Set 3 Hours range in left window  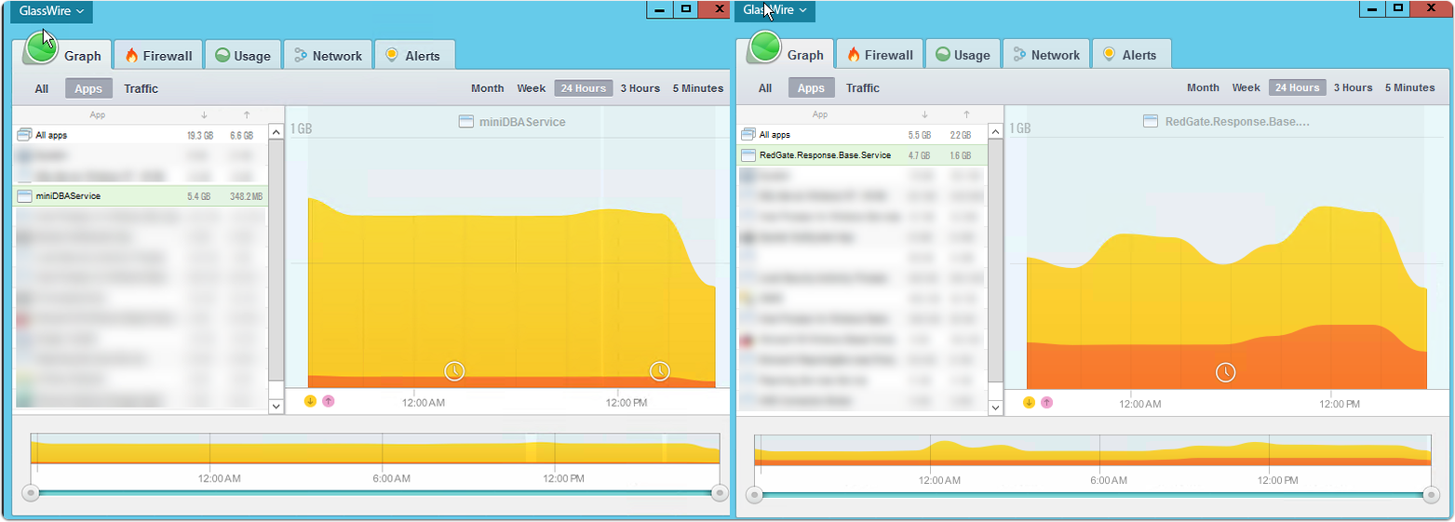click(x=640, y=88)
